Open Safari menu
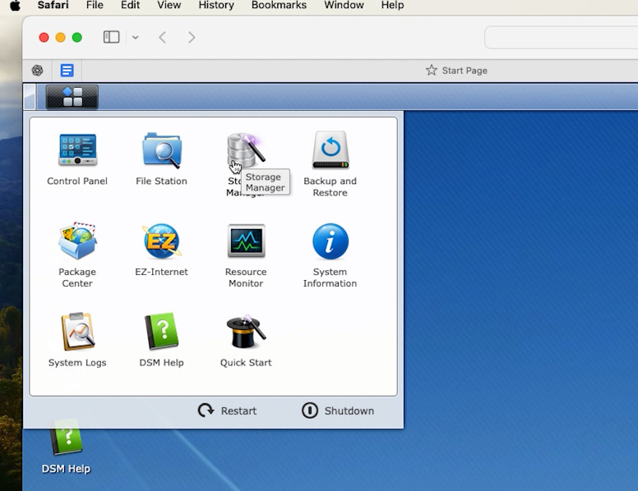638x491 pixels. point(53,5)
